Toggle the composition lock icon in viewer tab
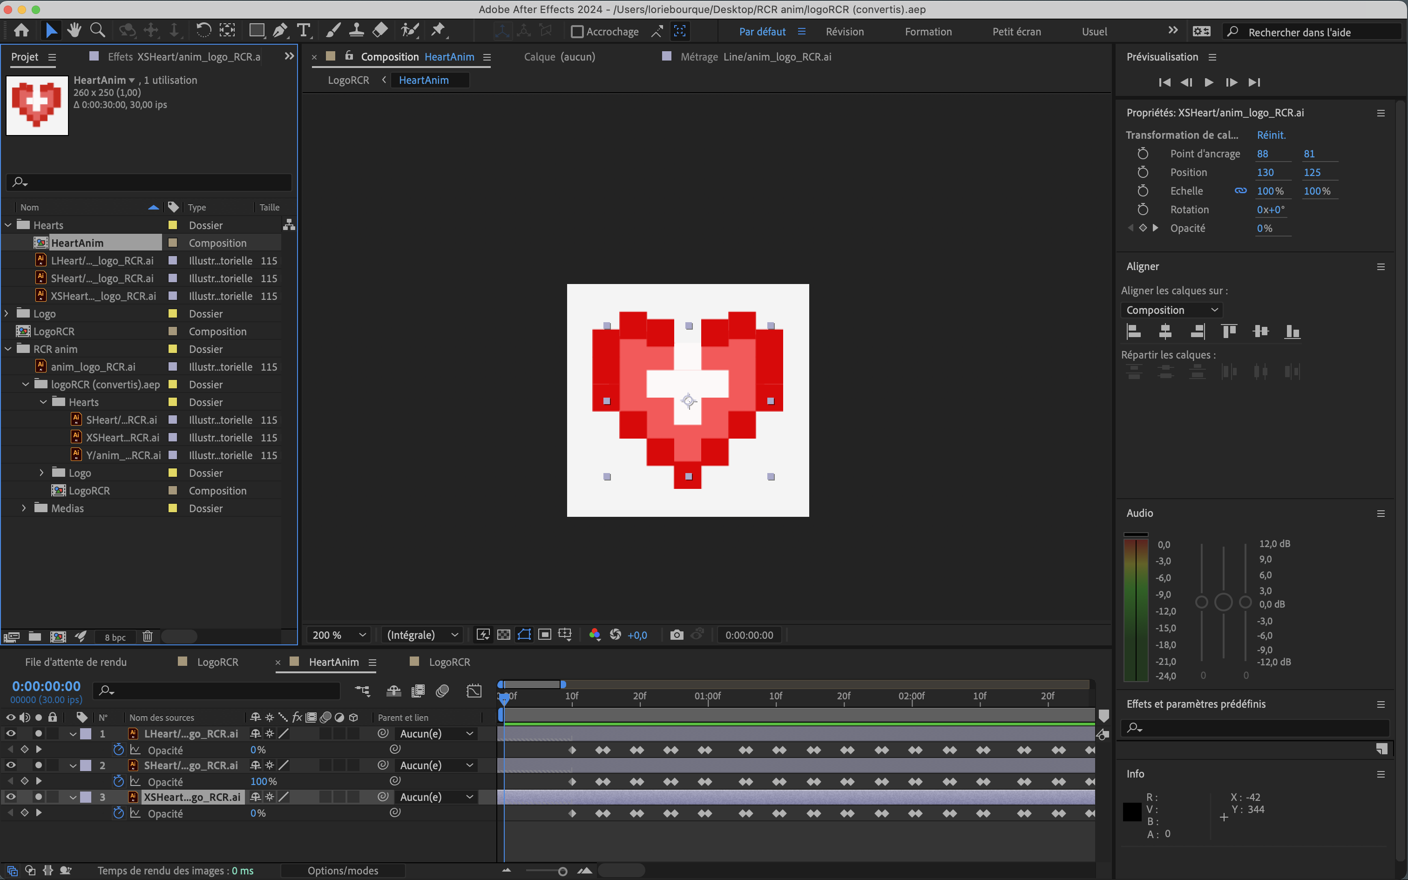 pos(349,56)
